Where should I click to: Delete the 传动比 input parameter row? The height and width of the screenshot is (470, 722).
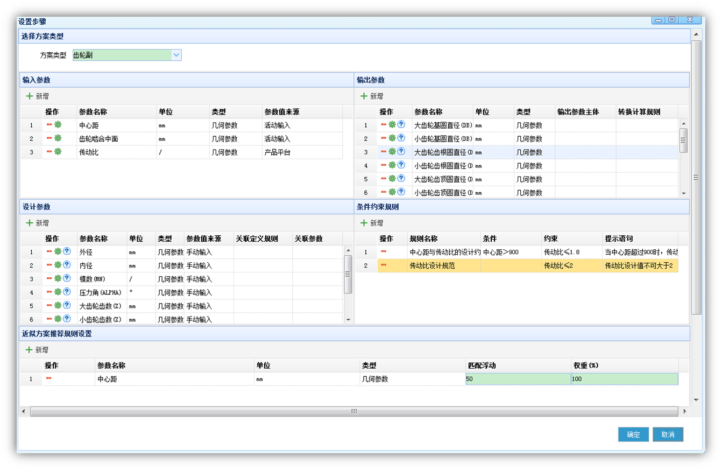pyautogui.click(x=49, y=152)
